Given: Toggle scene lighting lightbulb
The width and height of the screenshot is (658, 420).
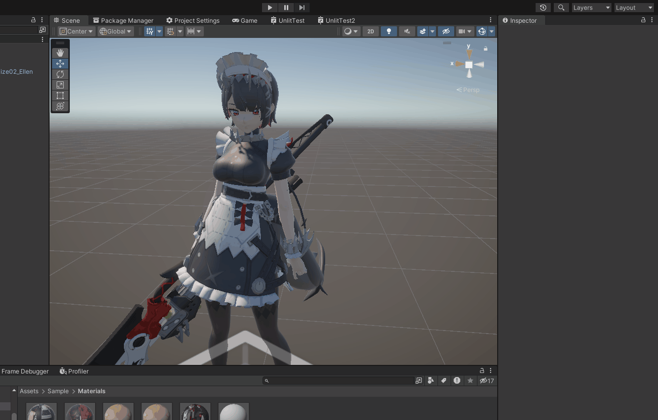Looking at the screenshot, I should coord(388,31).
